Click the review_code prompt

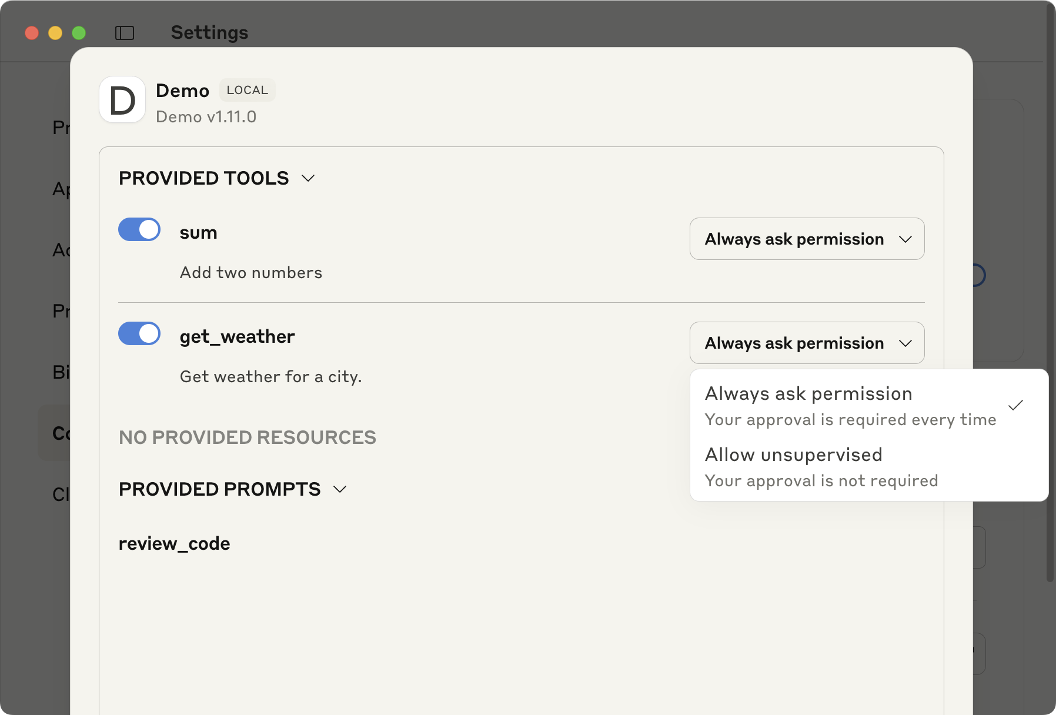pyautogui.click(x=174, y=544)
